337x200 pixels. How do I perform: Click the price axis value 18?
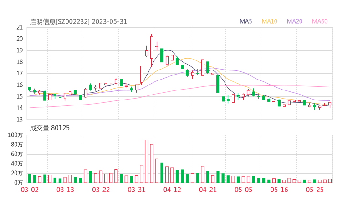click(20, 62)
